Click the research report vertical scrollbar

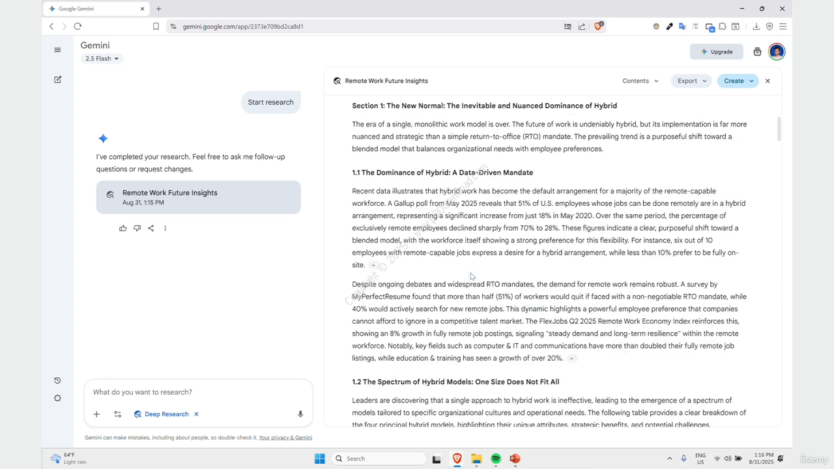click(778, 129)
